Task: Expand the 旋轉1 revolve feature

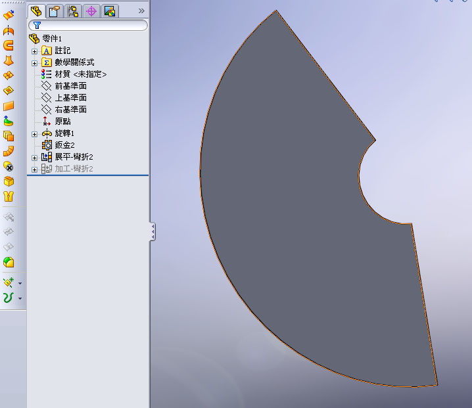Action: click(x=34, y=134)
